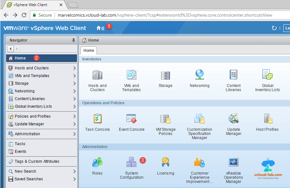Screen dimensions: 290x188
Task: Click the browser address bar
Action: click(144, 15)
